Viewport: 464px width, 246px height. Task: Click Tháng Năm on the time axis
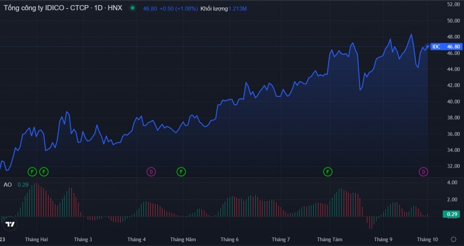183,239
